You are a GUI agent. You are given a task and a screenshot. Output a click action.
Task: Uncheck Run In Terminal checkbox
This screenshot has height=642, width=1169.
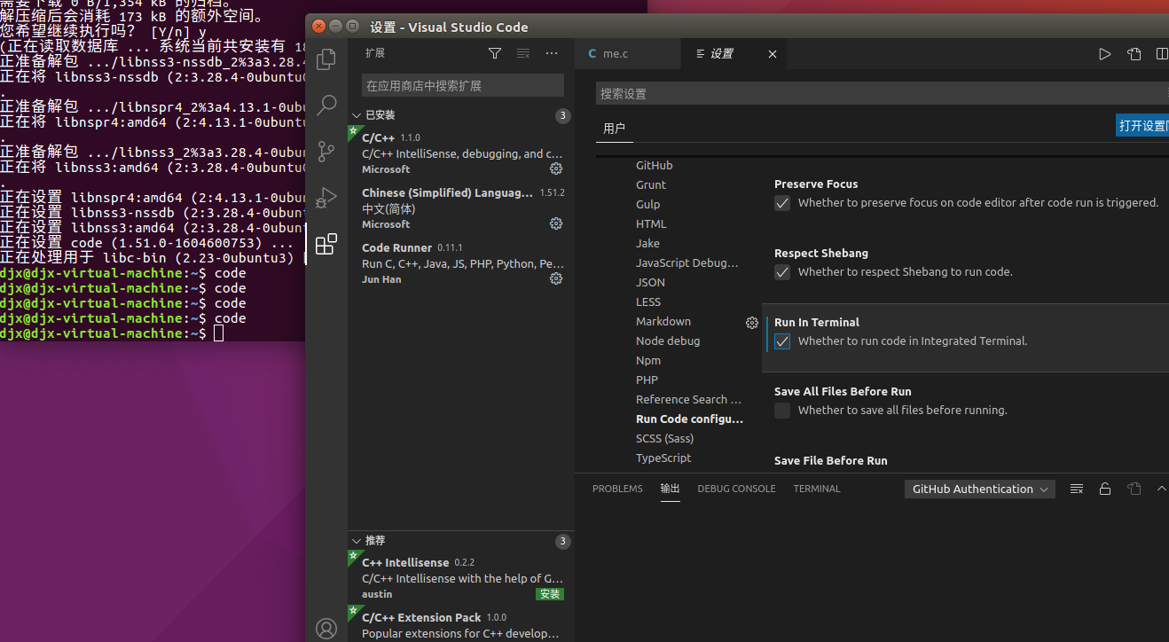coord(782,341)
